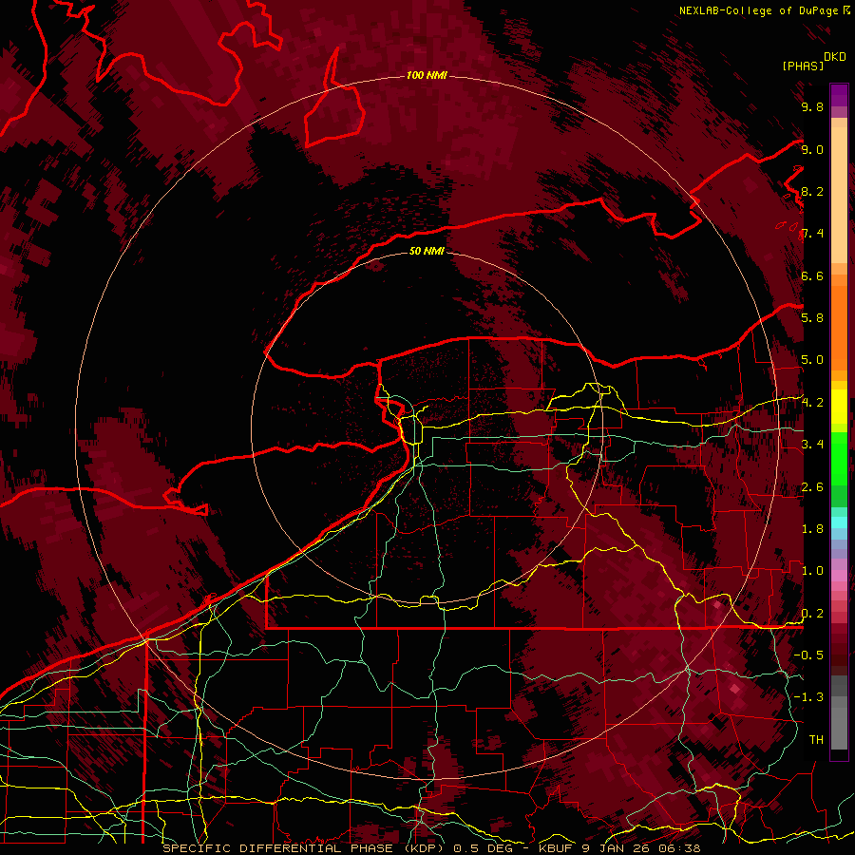
Task: Click the 9.8 scale value
Action: tap(812, 106)
